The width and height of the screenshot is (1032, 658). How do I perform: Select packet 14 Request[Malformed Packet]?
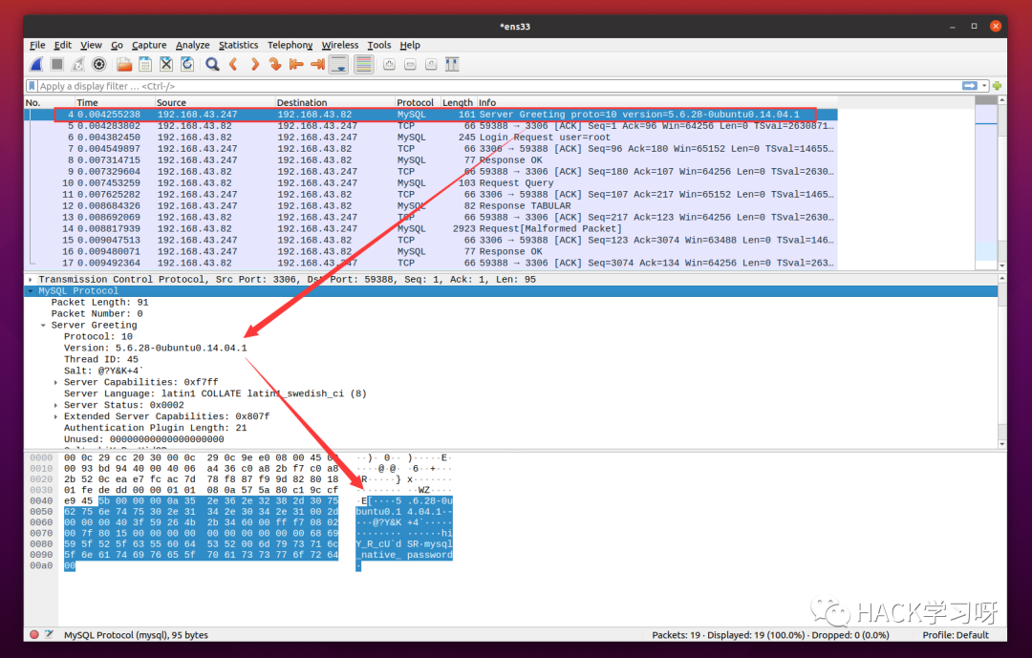pos(431,229)
